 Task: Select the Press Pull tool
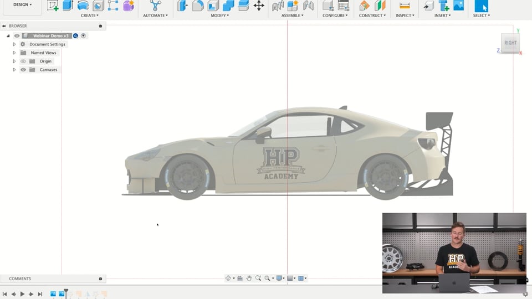[182, 6]
